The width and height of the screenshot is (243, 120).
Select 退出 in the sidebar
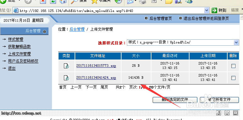12,68
